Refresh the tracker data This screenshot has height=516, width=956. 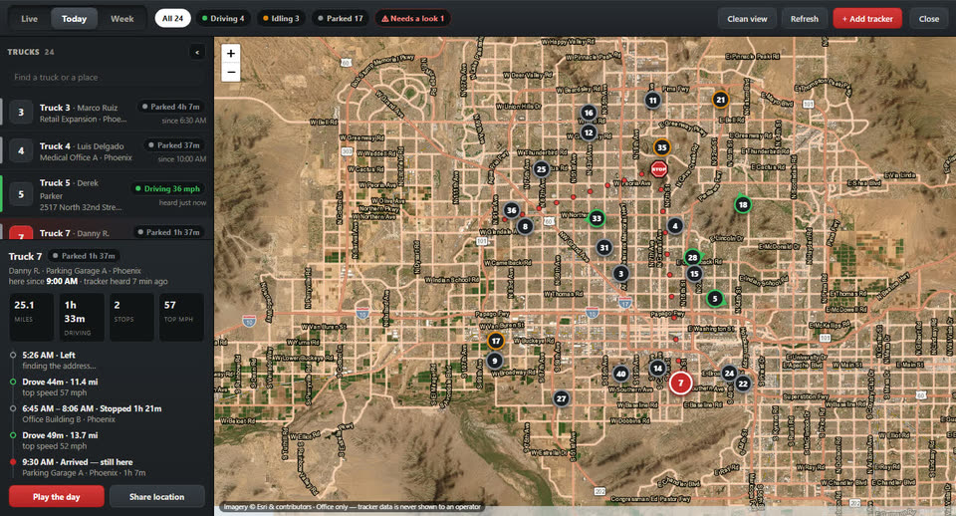click(805, 19)
